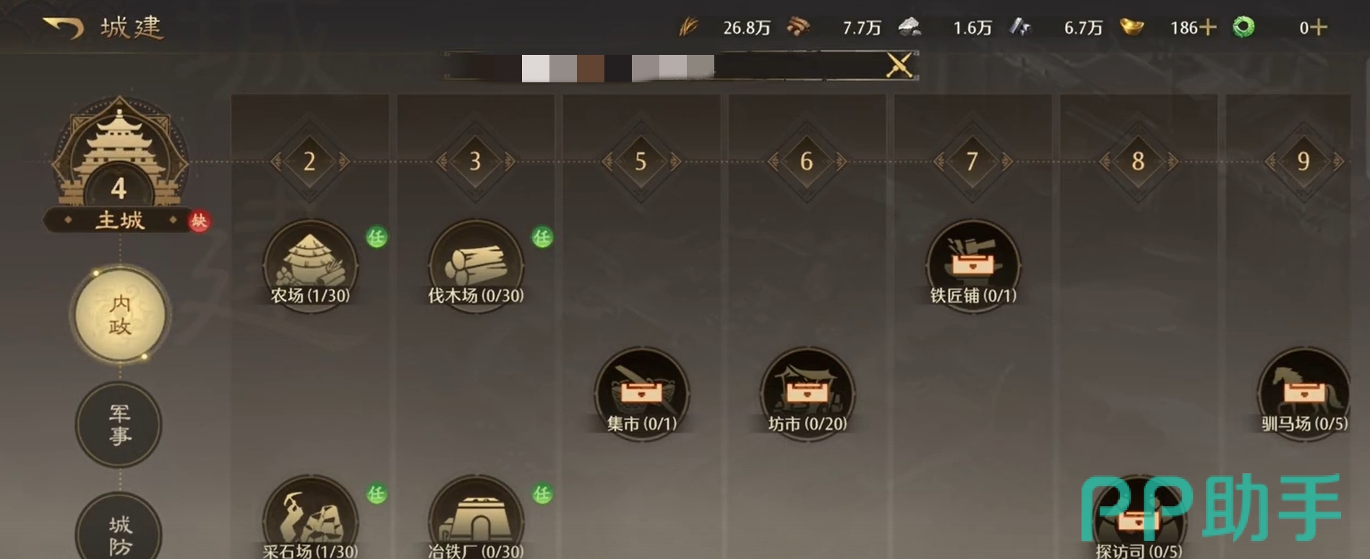Click the green 任 badge on 冶铁厂
The height and width of the screenshot is (559, 1370).
coord(542,494)
